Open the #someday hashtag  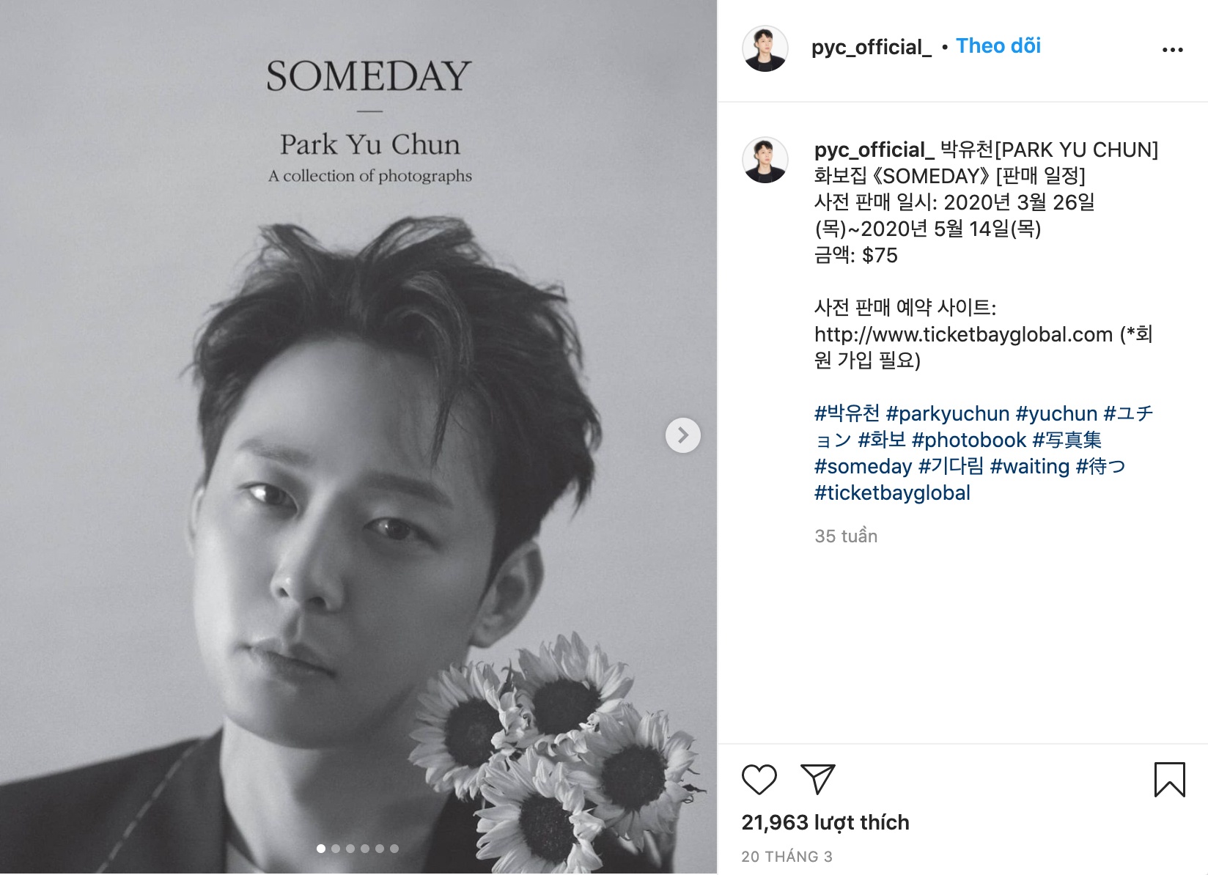click(x=863, y=467)
